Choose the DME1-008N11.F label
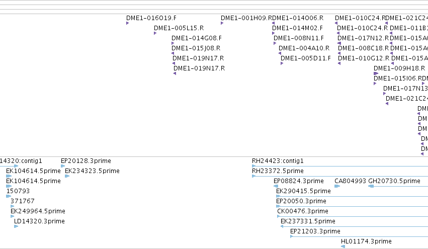The width and height of the screenshot is (428, 249). [x=299, y=38]
